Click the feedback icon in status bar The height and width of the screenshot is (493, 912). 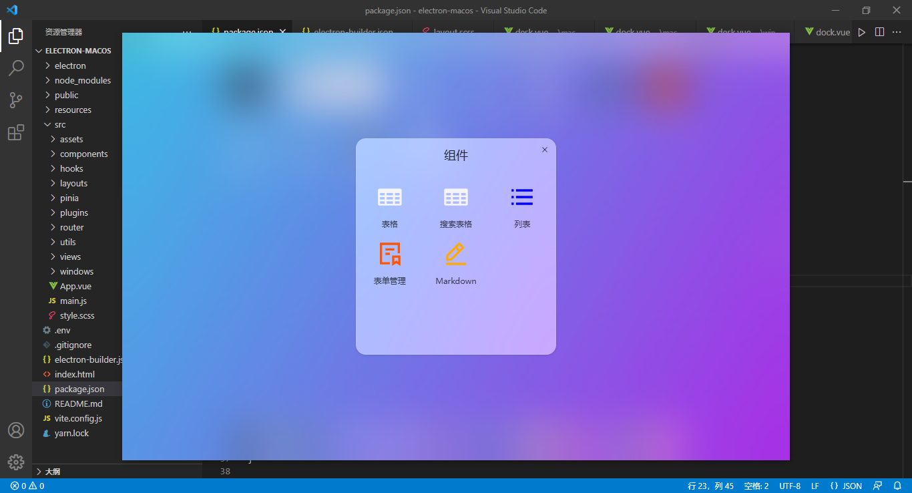(x=878, y=486)
